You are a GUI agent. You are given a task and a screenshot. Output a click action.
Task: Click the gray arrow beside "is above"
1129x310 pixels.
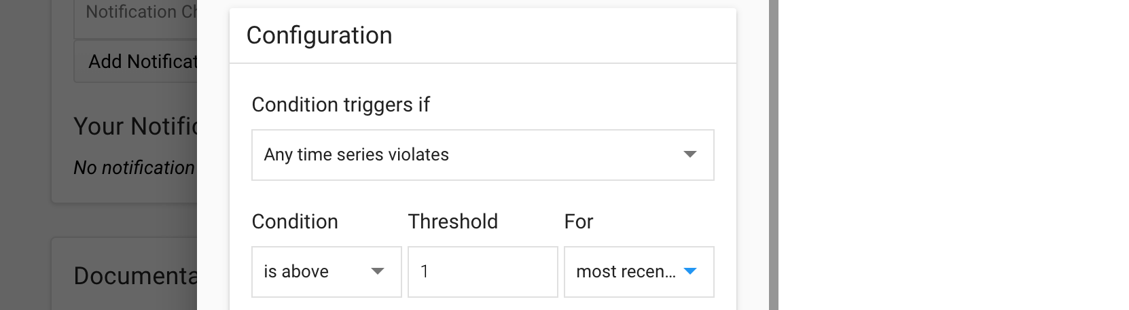pos(378,272)
